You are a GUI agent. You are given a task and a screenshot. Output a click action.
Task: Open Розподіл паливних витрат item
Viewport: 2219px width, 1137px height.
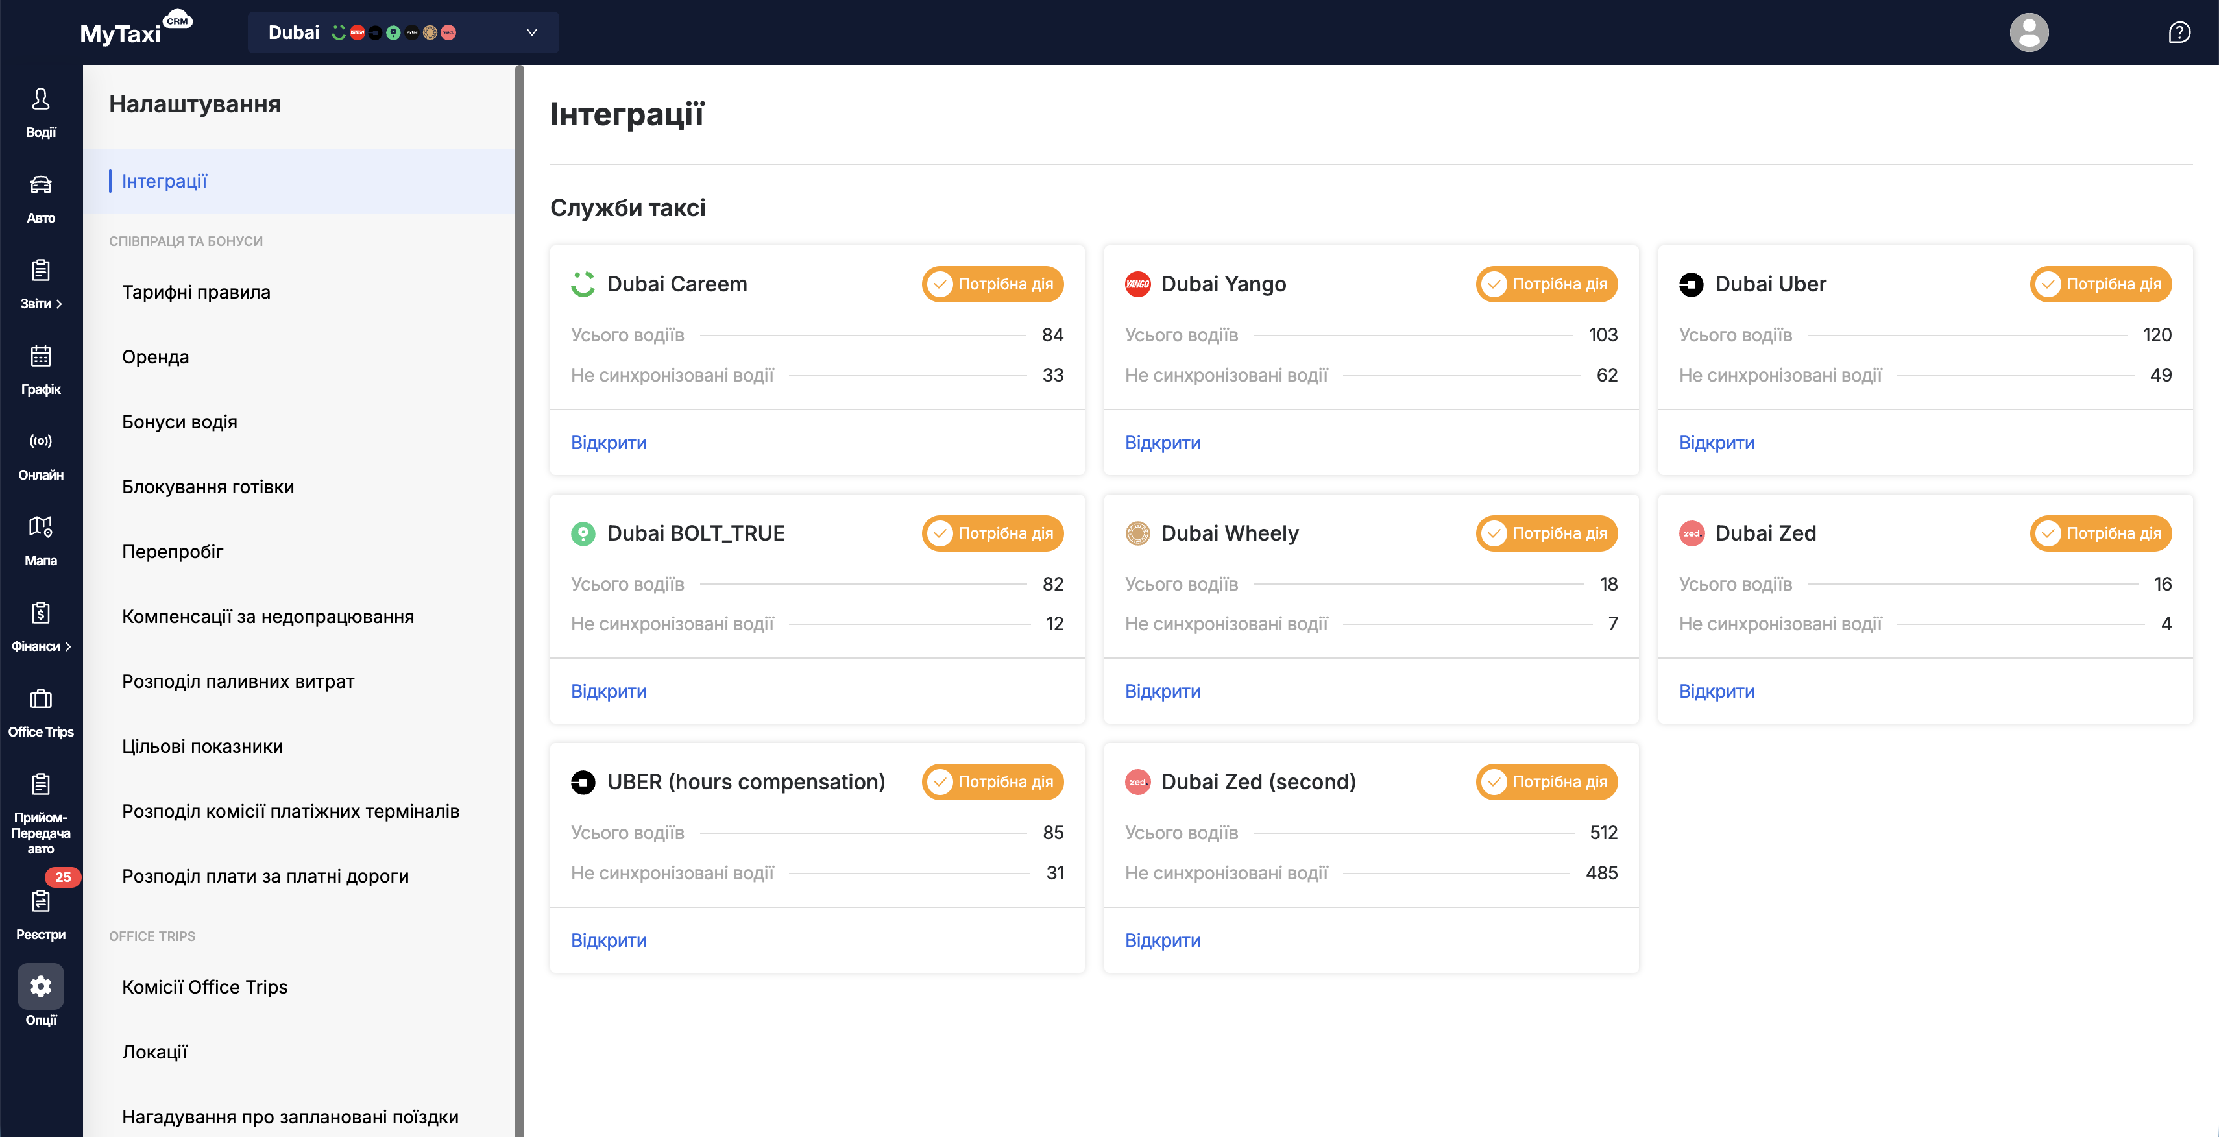click(299, 681)
